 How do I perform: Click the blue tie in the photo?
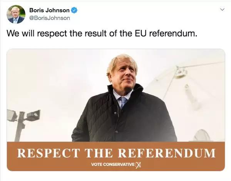pyautogui.click(x=123, y=102)
